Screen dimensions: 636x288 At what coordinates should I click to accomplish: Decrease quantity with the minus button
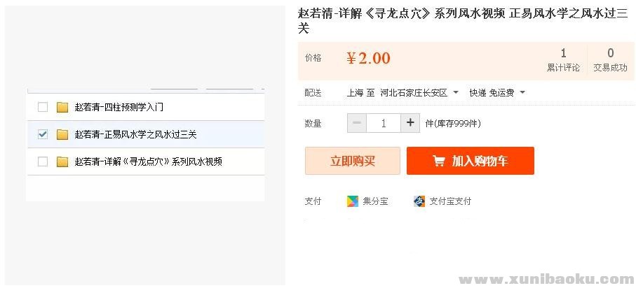click(x=357, y=123)
